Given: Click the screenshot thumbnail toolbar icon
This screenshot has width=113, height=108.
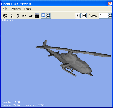Looking at the screenshot, I should pos(37,16).
